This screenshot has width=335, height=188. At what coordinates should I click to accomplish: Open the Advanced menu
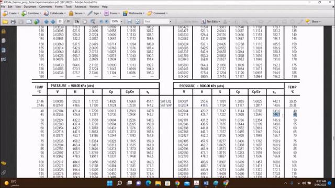coord(81,7)
